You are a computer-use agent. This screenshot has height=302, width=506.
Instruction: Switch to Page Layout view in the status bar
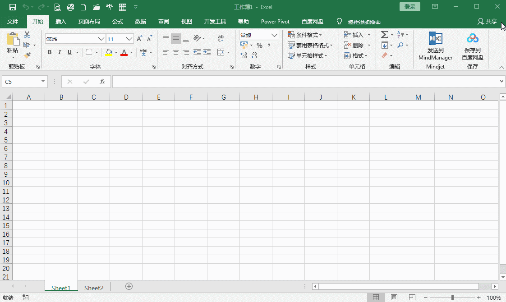pyautogui.click(x=394, y=297)
